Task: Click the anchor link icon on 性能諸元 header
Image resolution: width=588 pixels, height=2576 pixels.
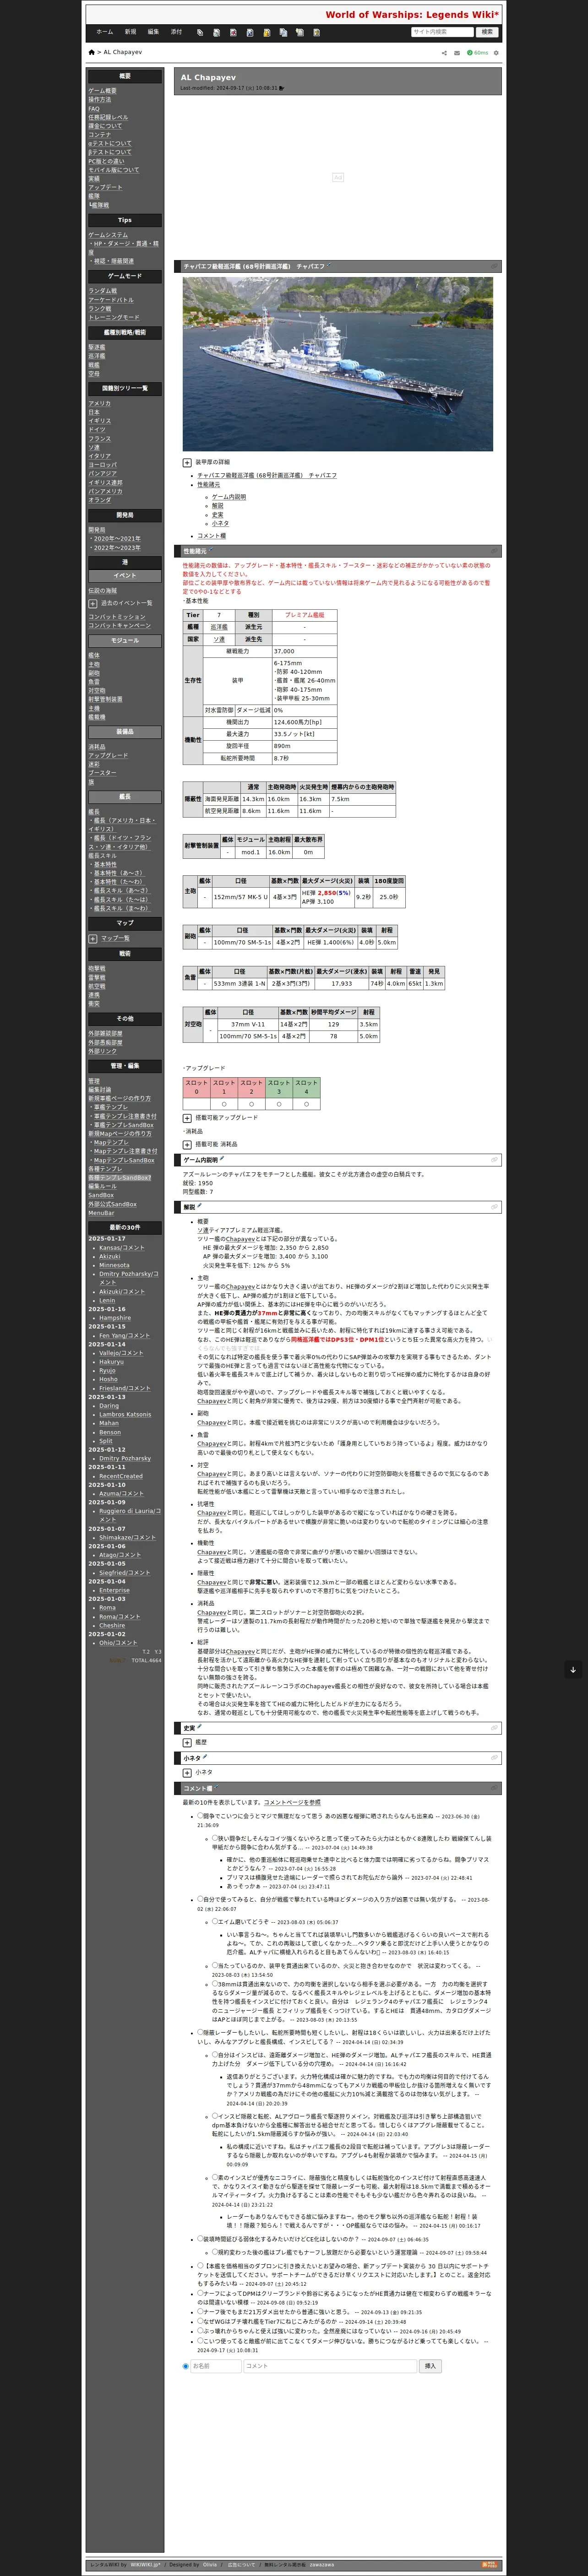Action: (494, 551)
